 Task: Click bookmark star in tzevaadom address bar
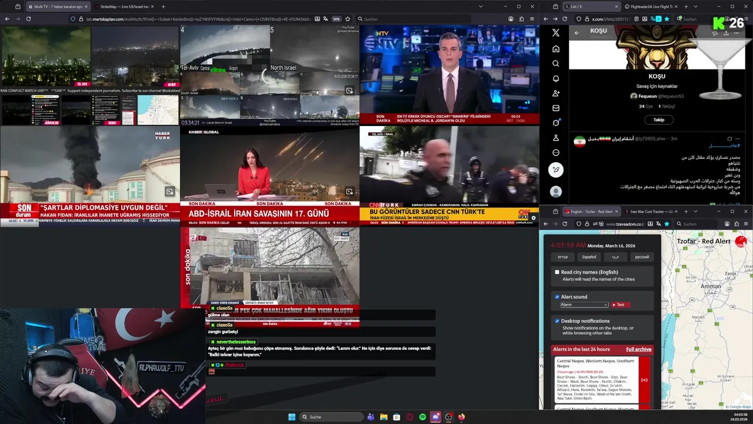coord(667,224)
